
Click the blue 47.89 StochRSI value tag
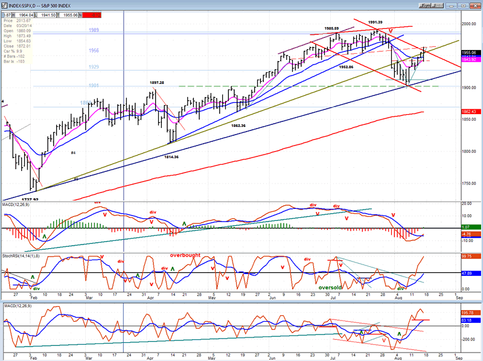pyautogui.click(x=471, y=273)
